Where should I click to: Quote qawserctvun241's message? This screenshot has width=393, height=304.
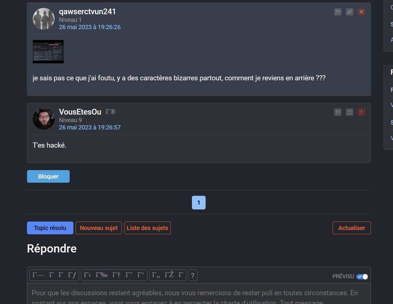pos(338,12)
